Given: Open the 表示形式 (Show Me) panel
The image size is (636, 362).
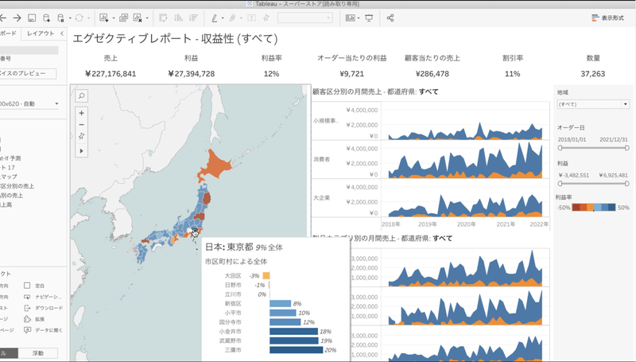Looking at the screenshot, I should [608, 18].
